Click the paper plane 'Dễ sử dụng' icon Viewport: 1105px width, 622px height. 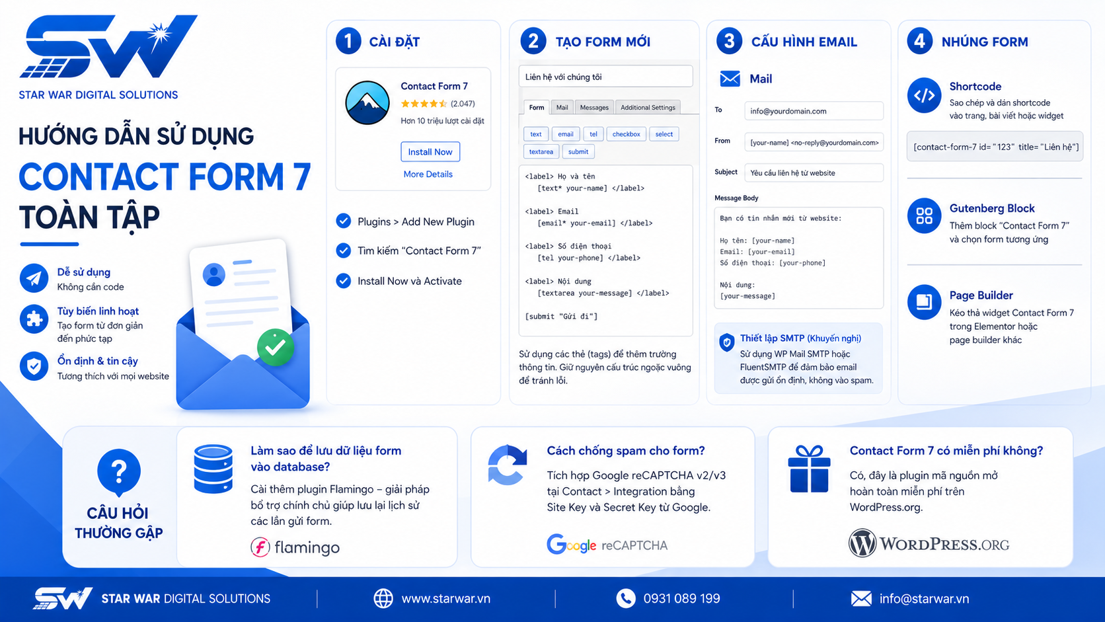[34, 278]
